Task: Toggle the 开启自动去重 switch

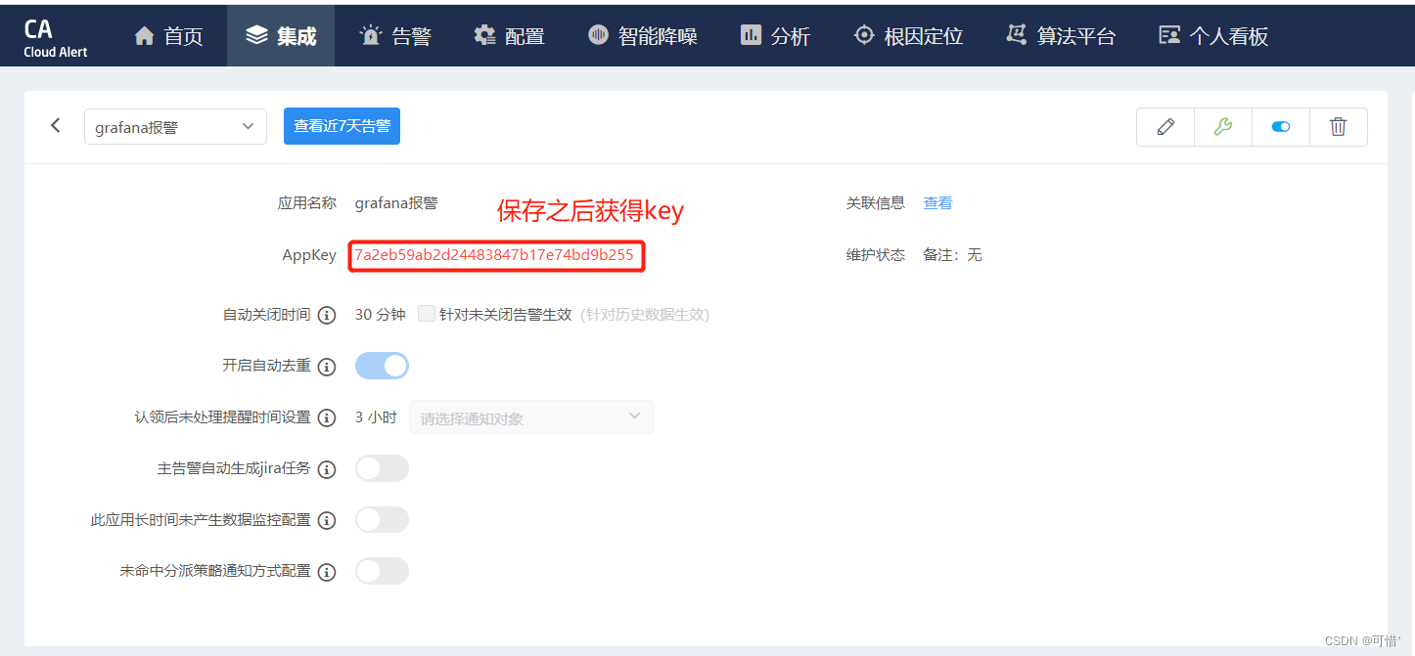Action: pyautogui.click(x=382, y=366)
